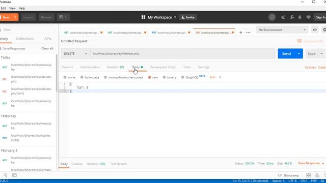Open the Params request tab
Screen dimensions: 326x183
click(68, 67)
